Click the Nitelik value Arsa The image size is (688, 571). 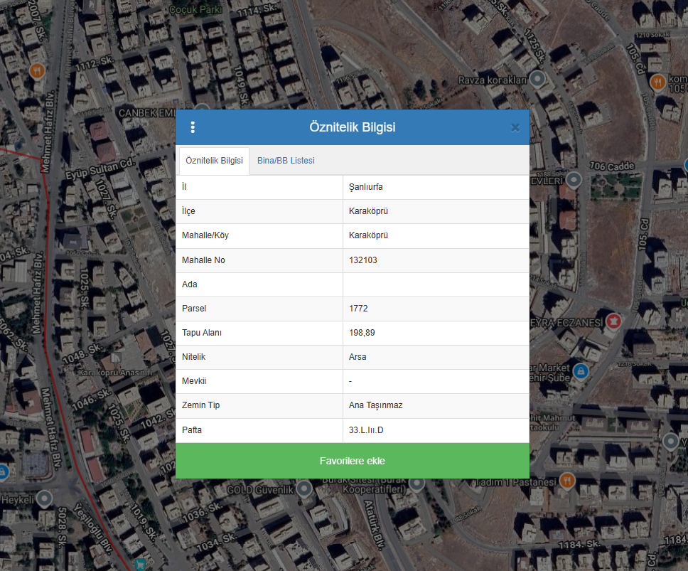coord(358,357)
